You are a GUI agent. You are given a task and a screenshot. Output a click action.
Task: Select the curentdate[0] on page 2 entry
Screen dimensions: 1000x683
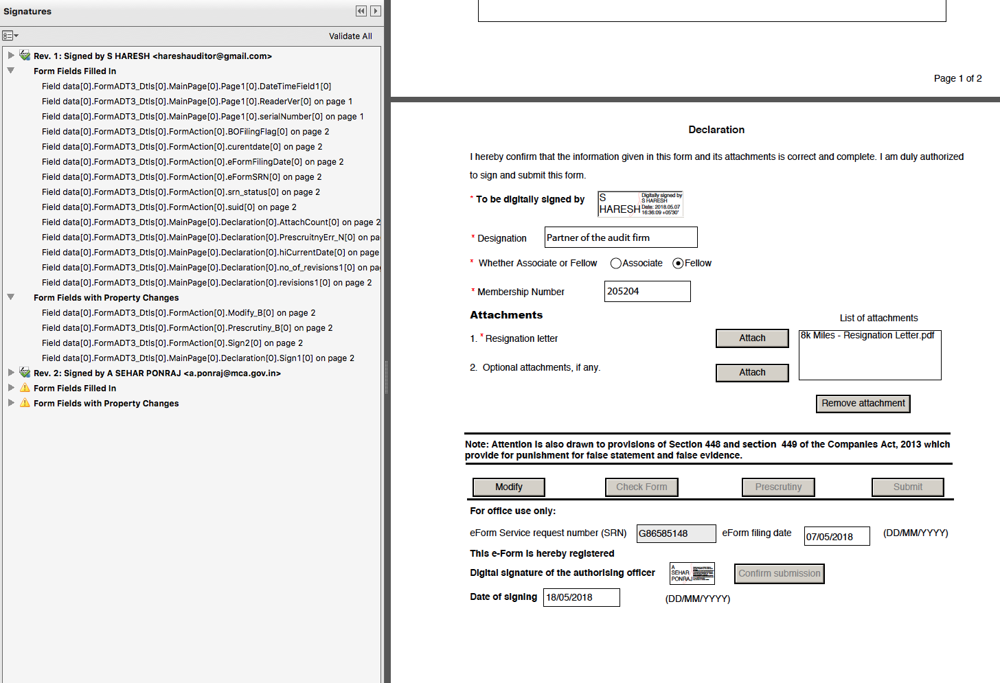182,147
